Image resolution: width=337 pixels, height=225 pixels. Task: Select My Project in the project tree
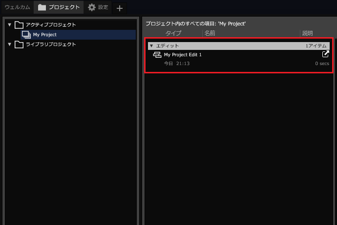point(45,35)
